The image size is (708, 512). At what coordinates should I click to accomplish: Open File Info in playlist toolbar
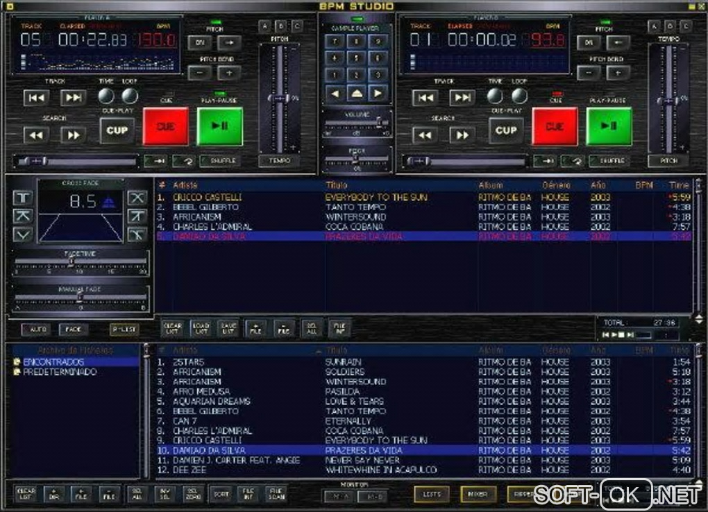pyautogui.click(x=339, y=328)
